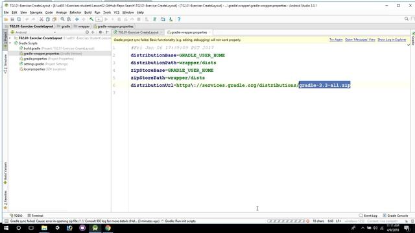Click the Make Project hammer icon
This screenshot has width=415, height=233.
point(91,19)
